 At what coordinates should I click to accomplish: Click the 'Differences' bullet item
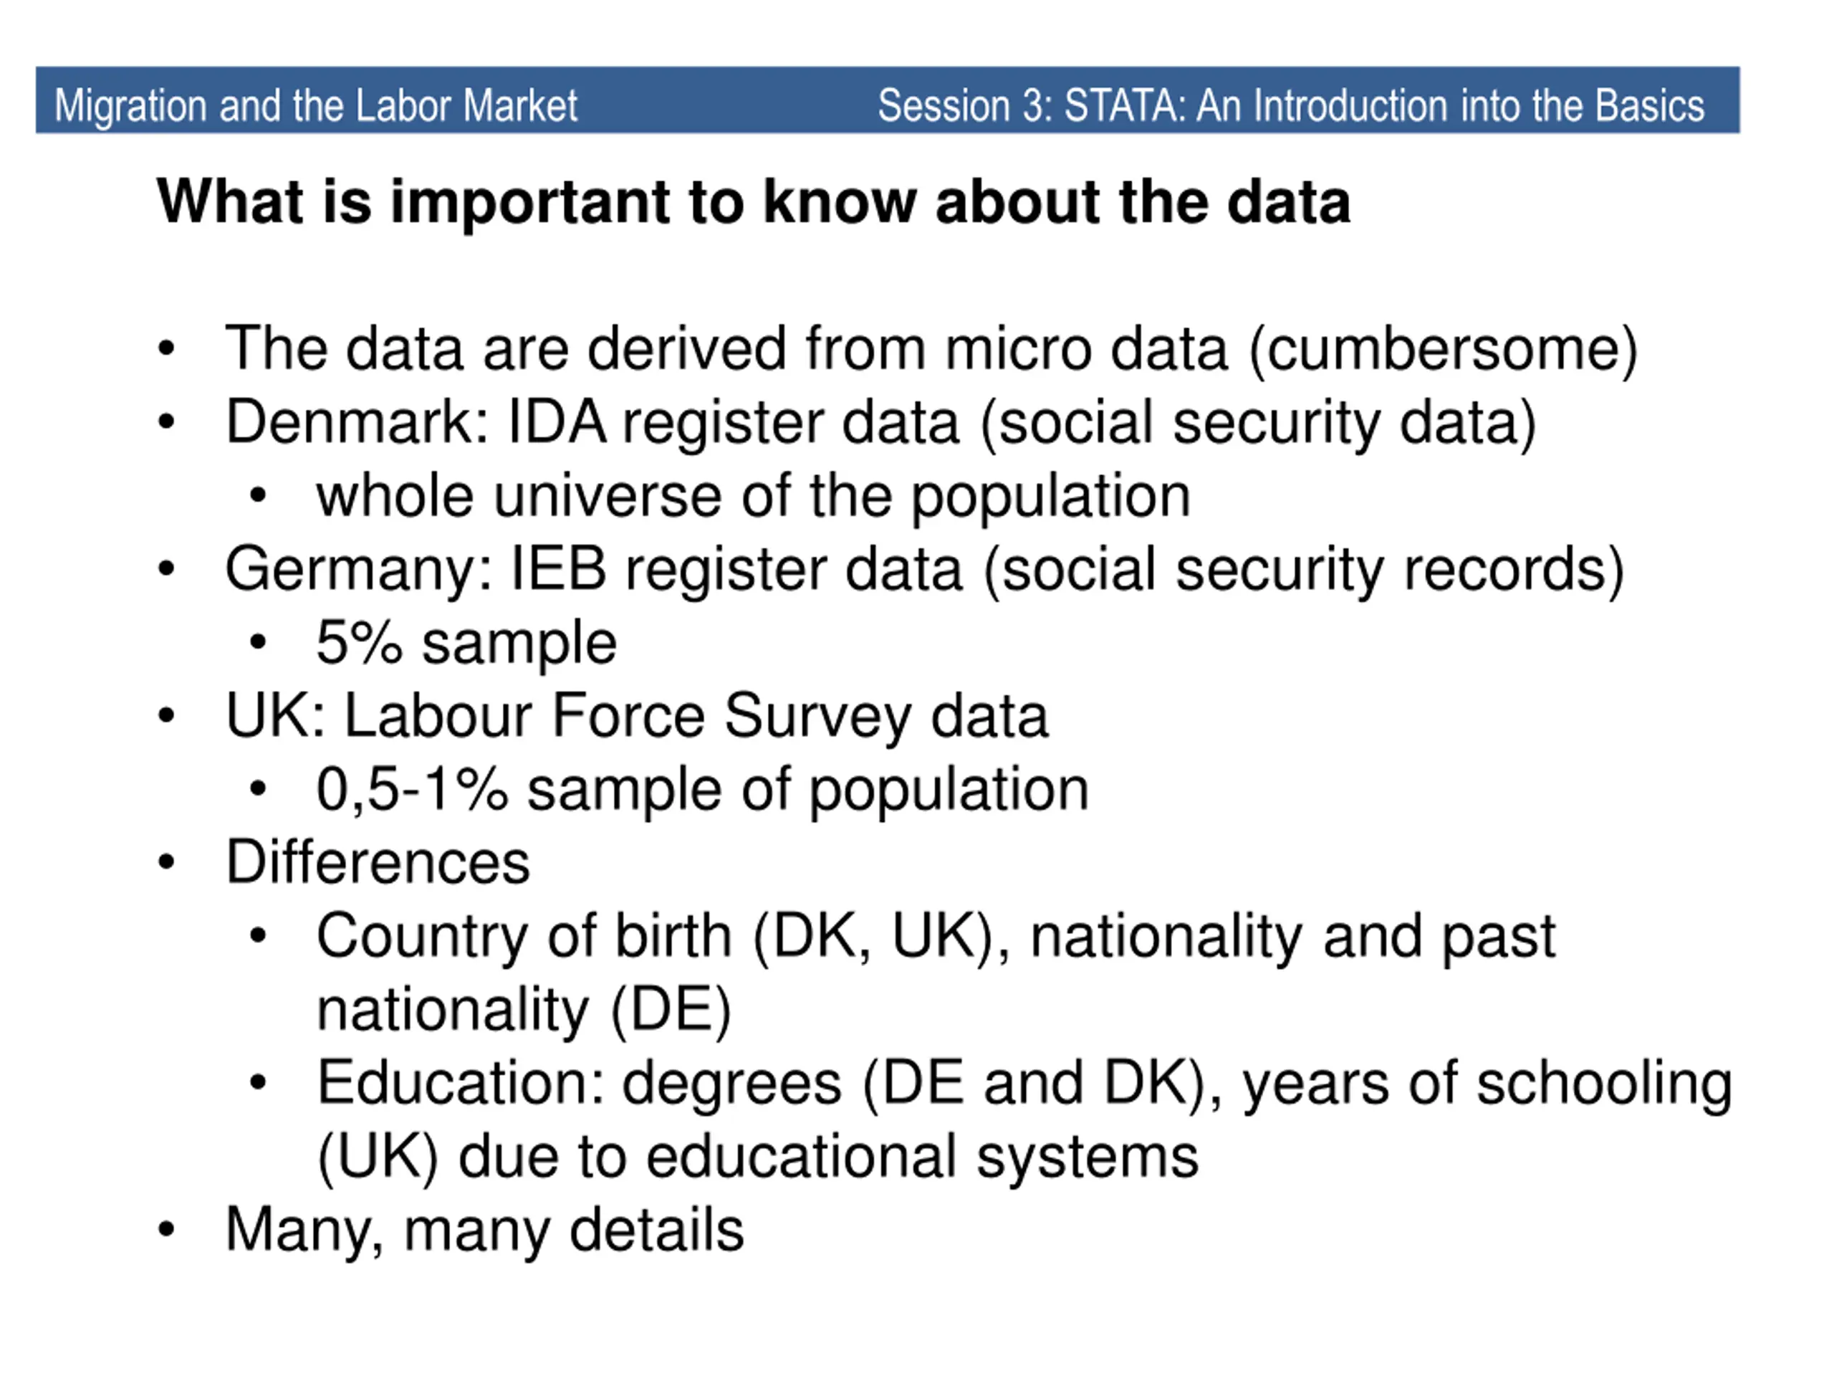378,863
